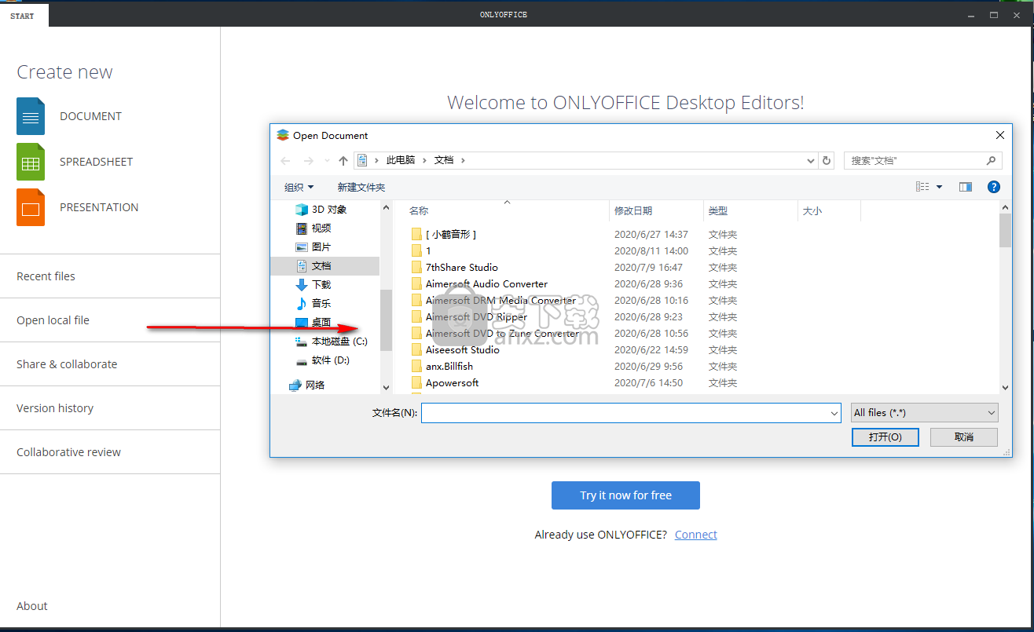Select 音乐 in navigation pane
Viewport: 1034px width, 632px height.
point(314,304)
